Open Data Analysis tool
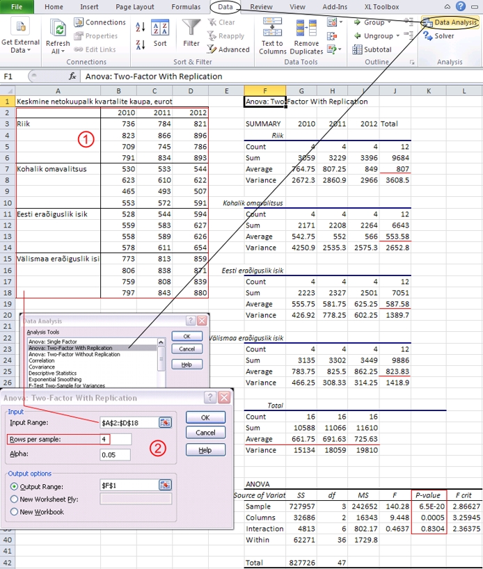Viewport: 483px width, 569px height. tap(450, 22)
